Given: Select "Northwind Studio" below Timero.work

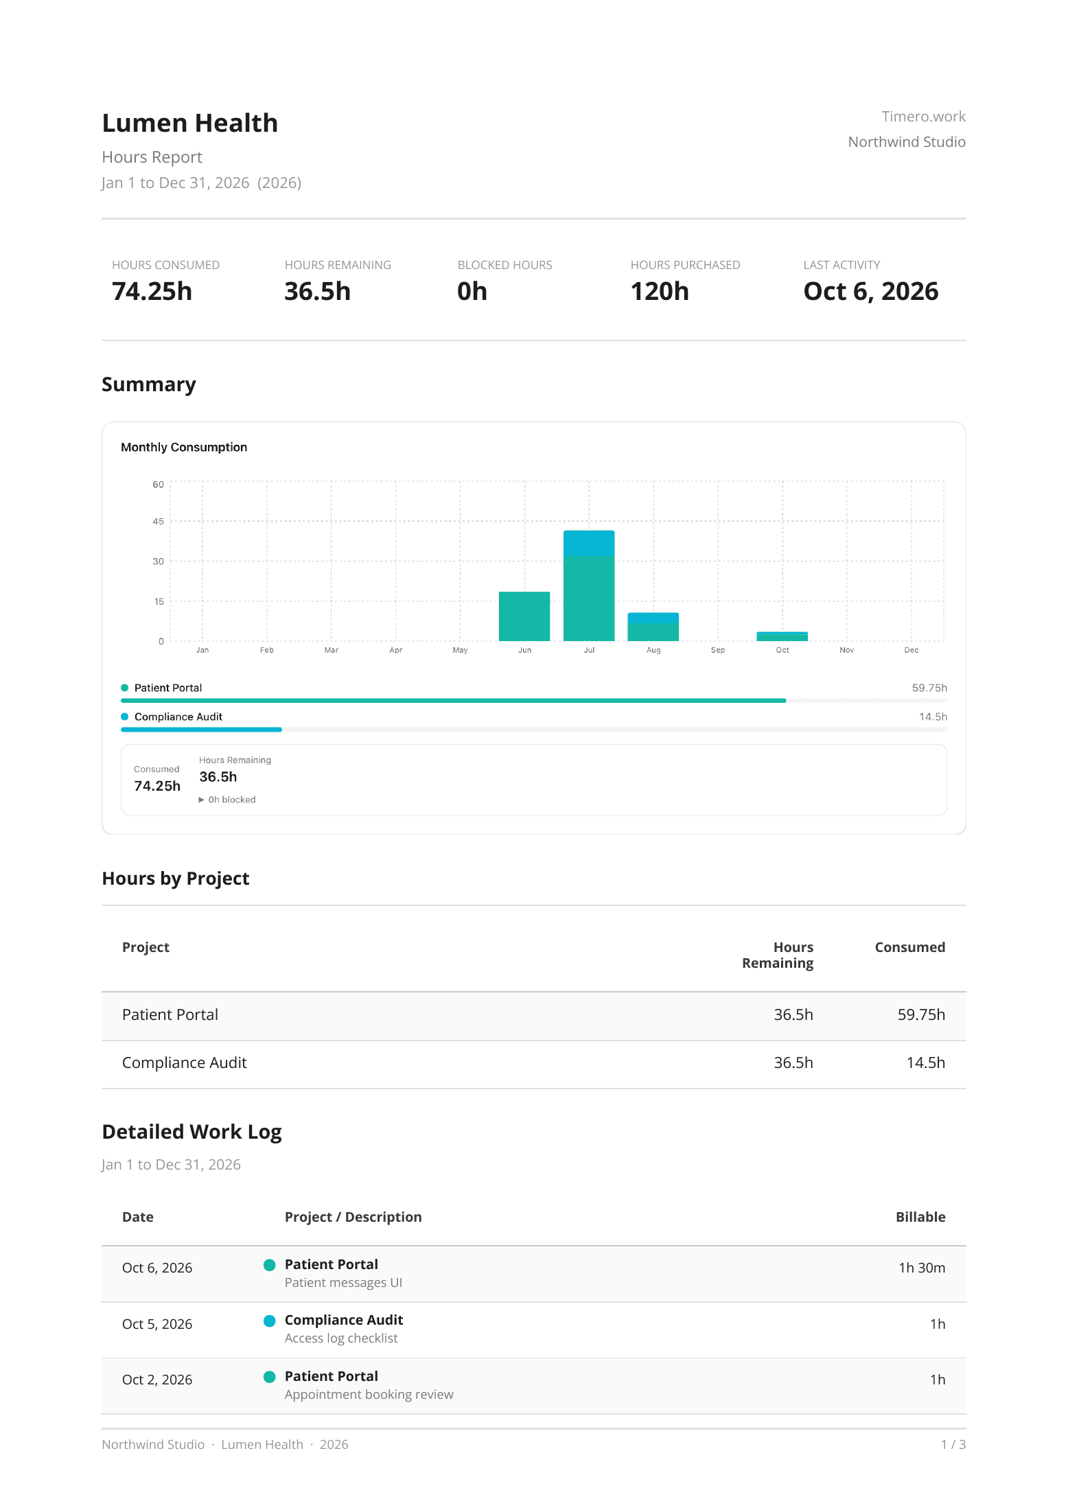Looking at the screenshot, I should tap(907, 142).
